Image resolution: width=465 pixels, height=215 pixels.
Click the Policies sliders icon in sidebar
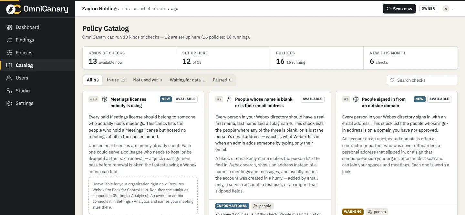tap(9, 53)
